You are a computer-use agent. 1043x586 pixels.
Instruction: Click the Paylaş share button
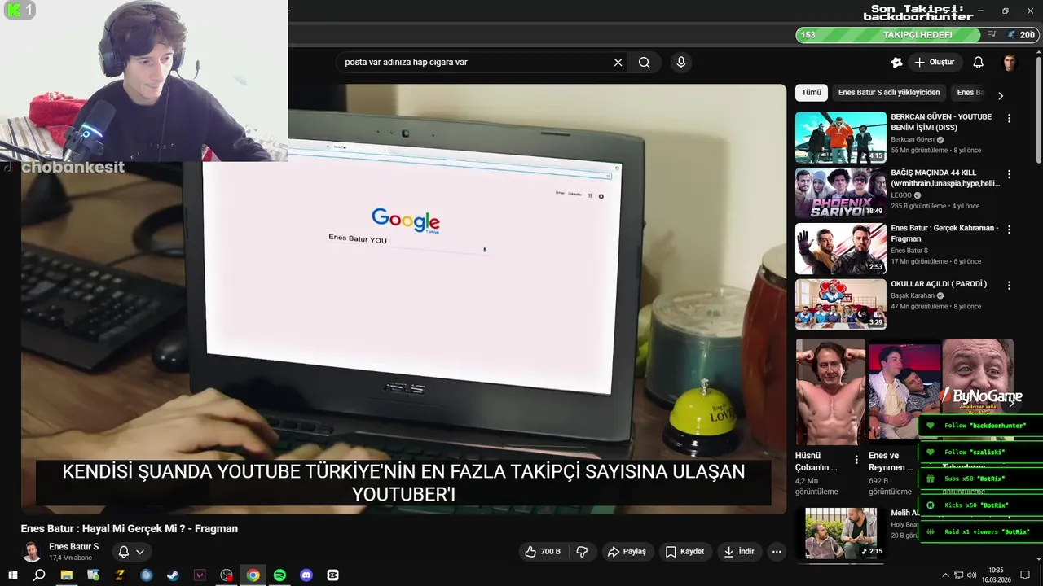click(x=627, y=552)
